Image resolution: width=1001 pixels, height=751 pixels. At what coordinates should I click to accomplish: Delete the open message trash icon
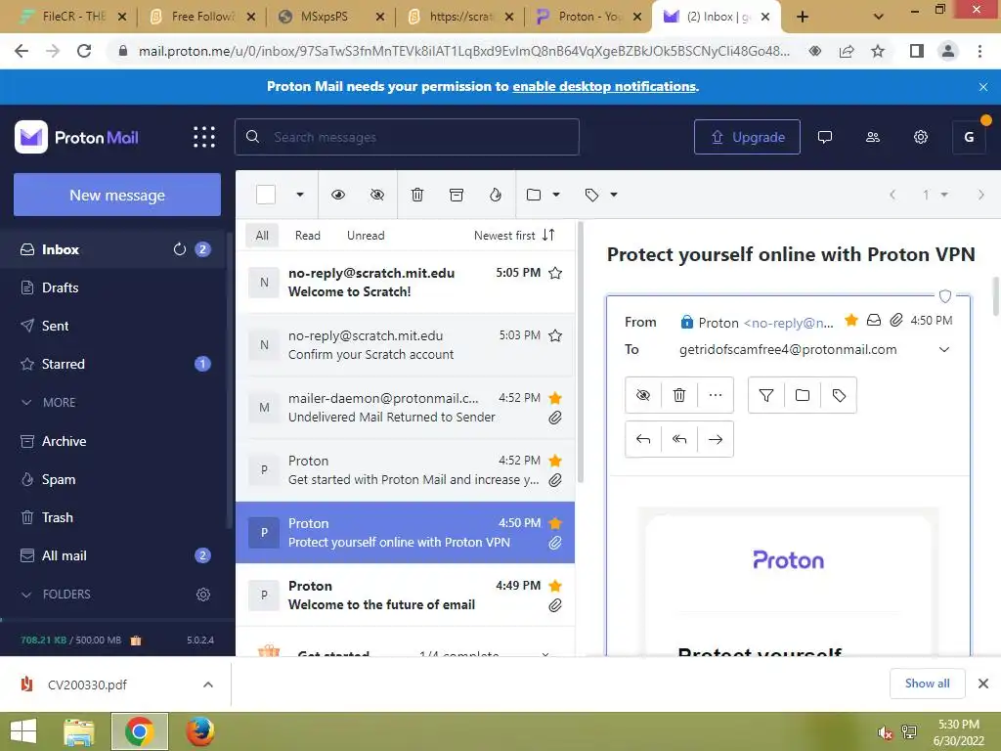point(679,395)
